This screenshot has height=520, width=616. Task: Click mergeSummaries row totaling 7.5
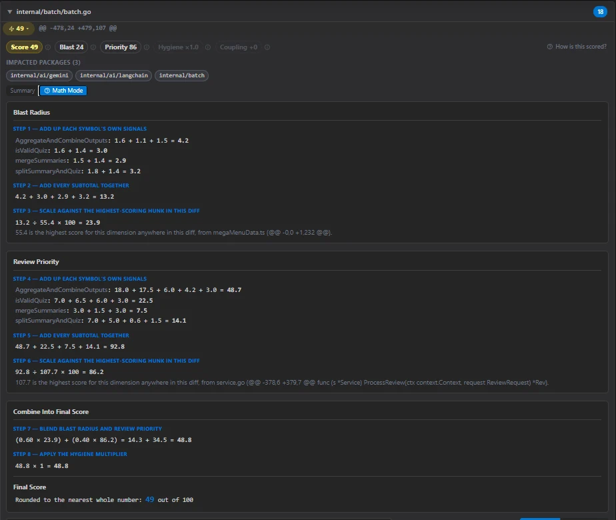81,311
